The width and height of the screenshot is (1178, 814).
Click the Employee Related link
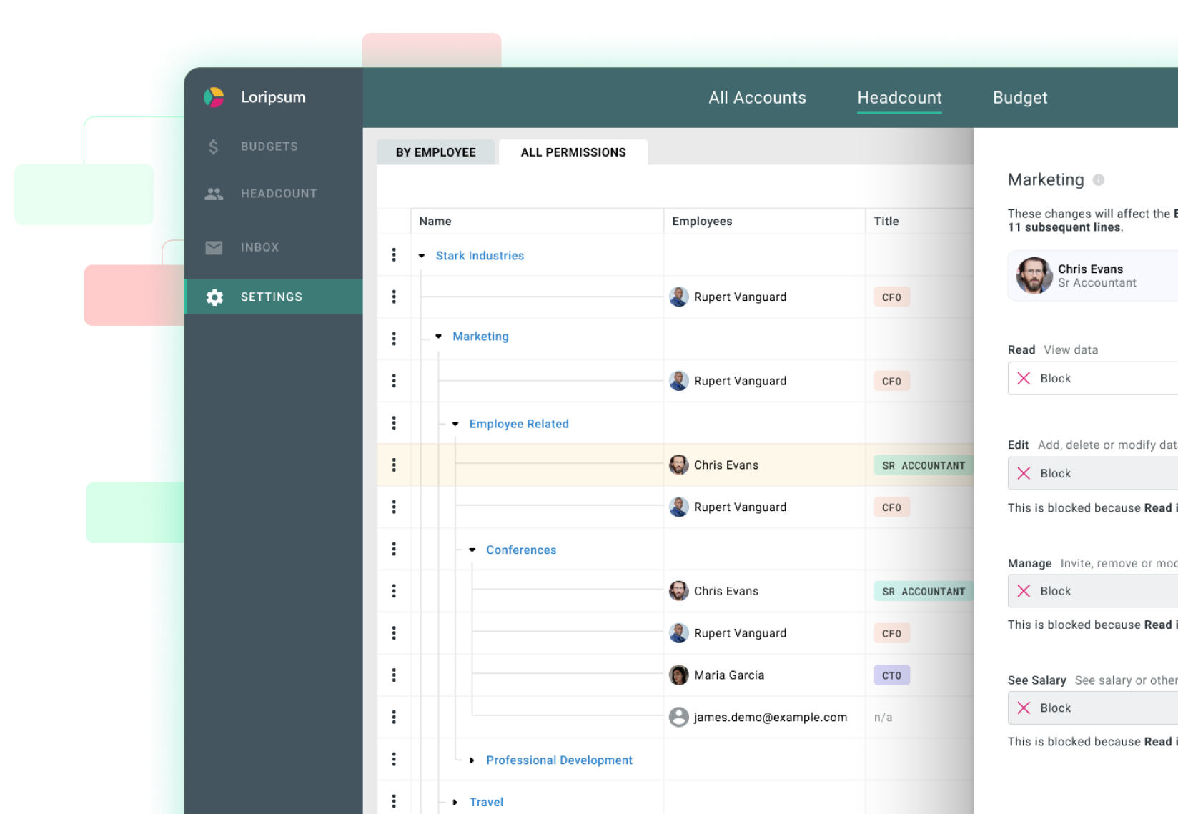[x=519, y=423]
